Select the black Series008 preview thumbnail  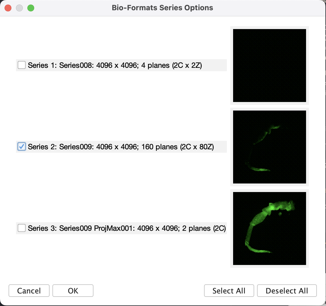pos(269,66)
